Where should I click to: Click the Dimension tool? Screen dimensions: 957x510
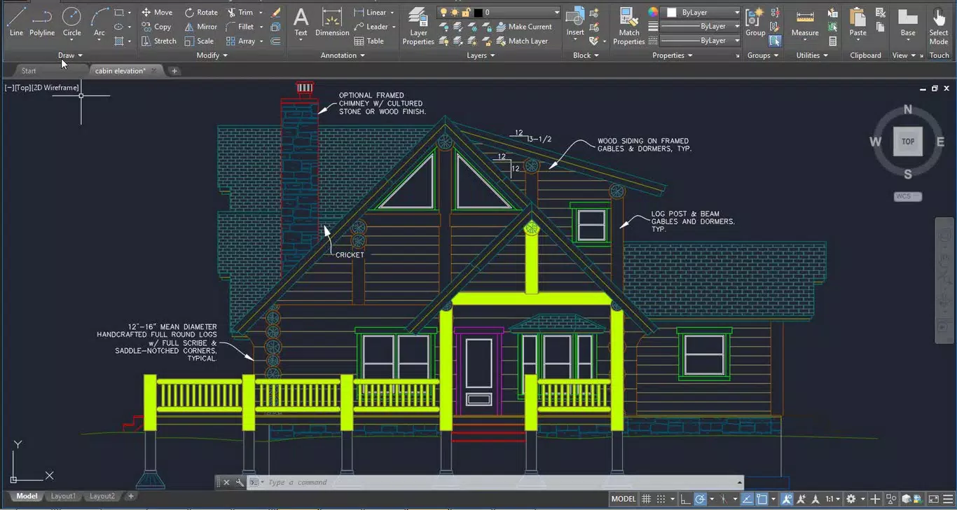(332, 22)
